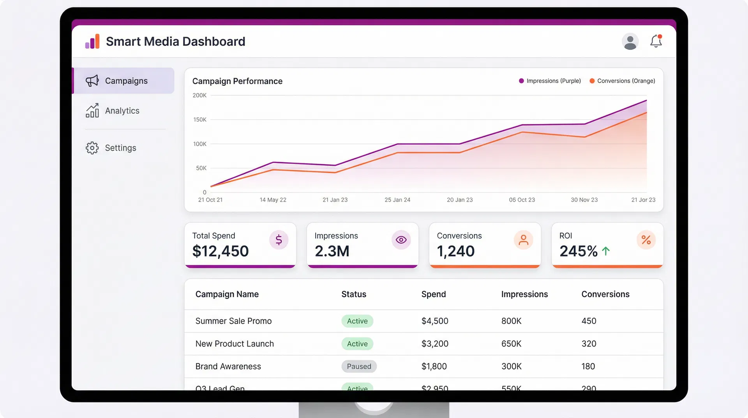The height and width of the screenshot is (418, 748).
Task: Open the Summer Sale Promo campaign
Action: pyautogui.click(x=233, y=321)
